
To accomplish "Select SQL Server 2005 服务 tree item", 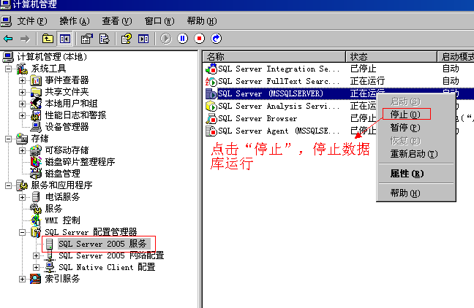I will [x=102, y=244].
